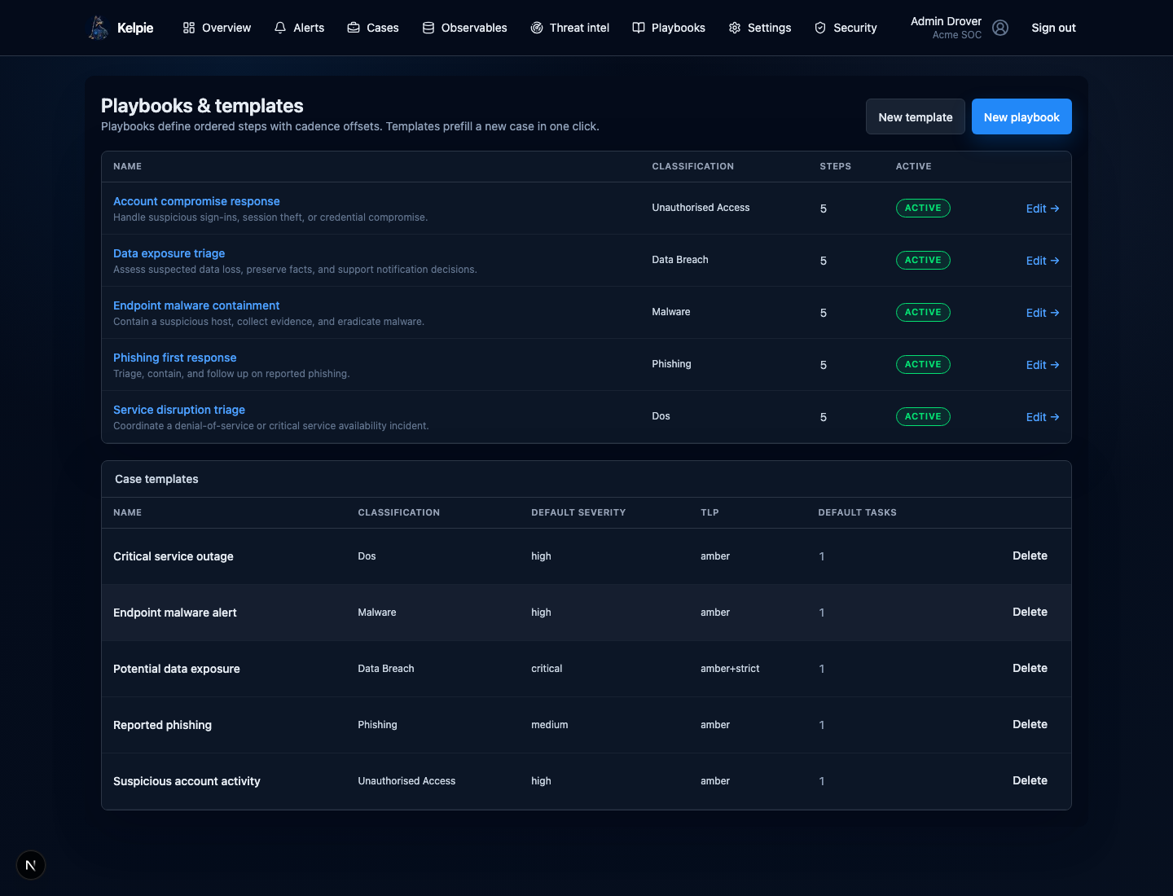Viewport: 1173px width, 896px height.
Task: Edit the Phishing first response playbook
Action: pos(1043,365)
